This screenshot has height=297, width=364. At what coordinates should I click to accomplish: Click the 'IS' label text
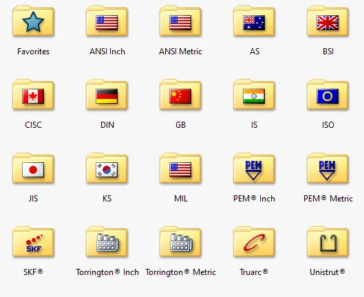(254, 125)
